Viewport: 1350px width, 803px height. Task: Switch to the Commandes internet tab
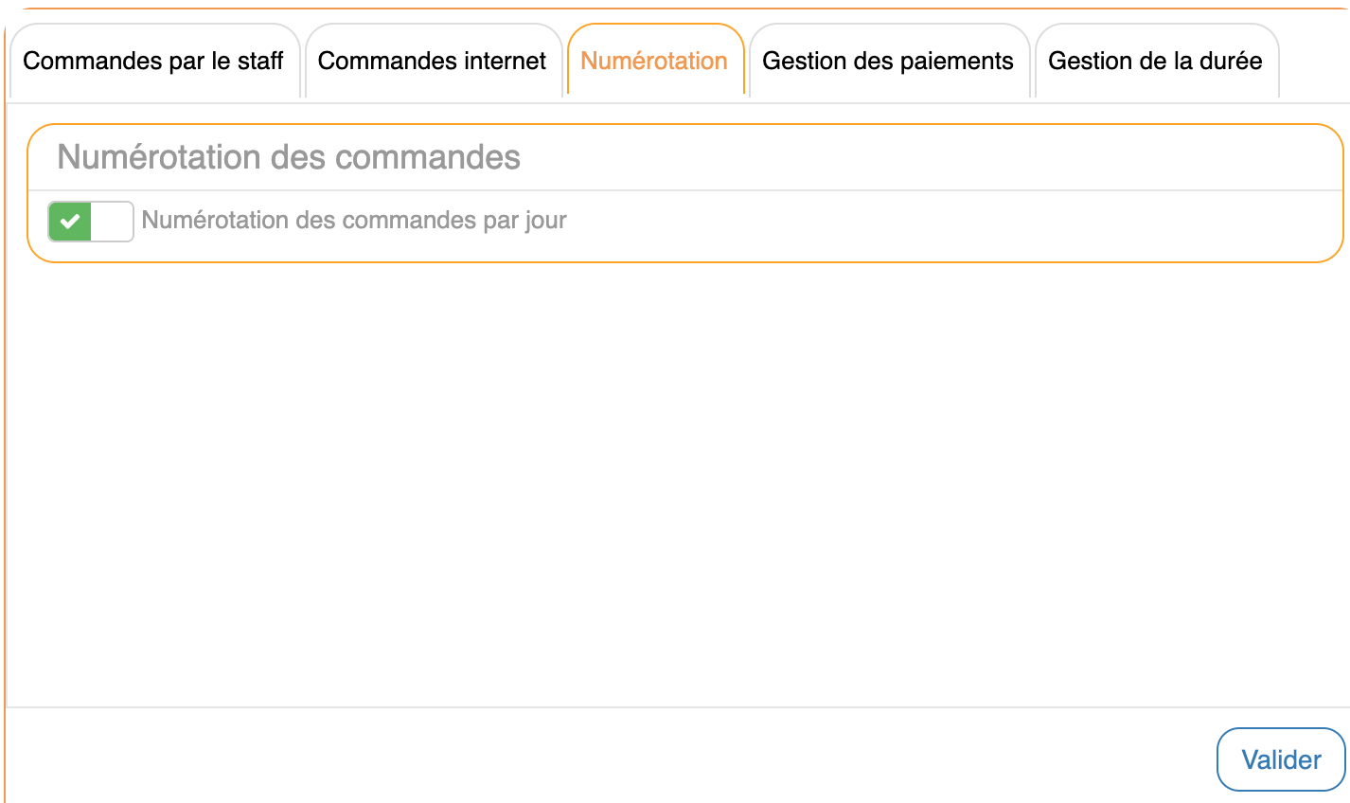coord(432,62)
